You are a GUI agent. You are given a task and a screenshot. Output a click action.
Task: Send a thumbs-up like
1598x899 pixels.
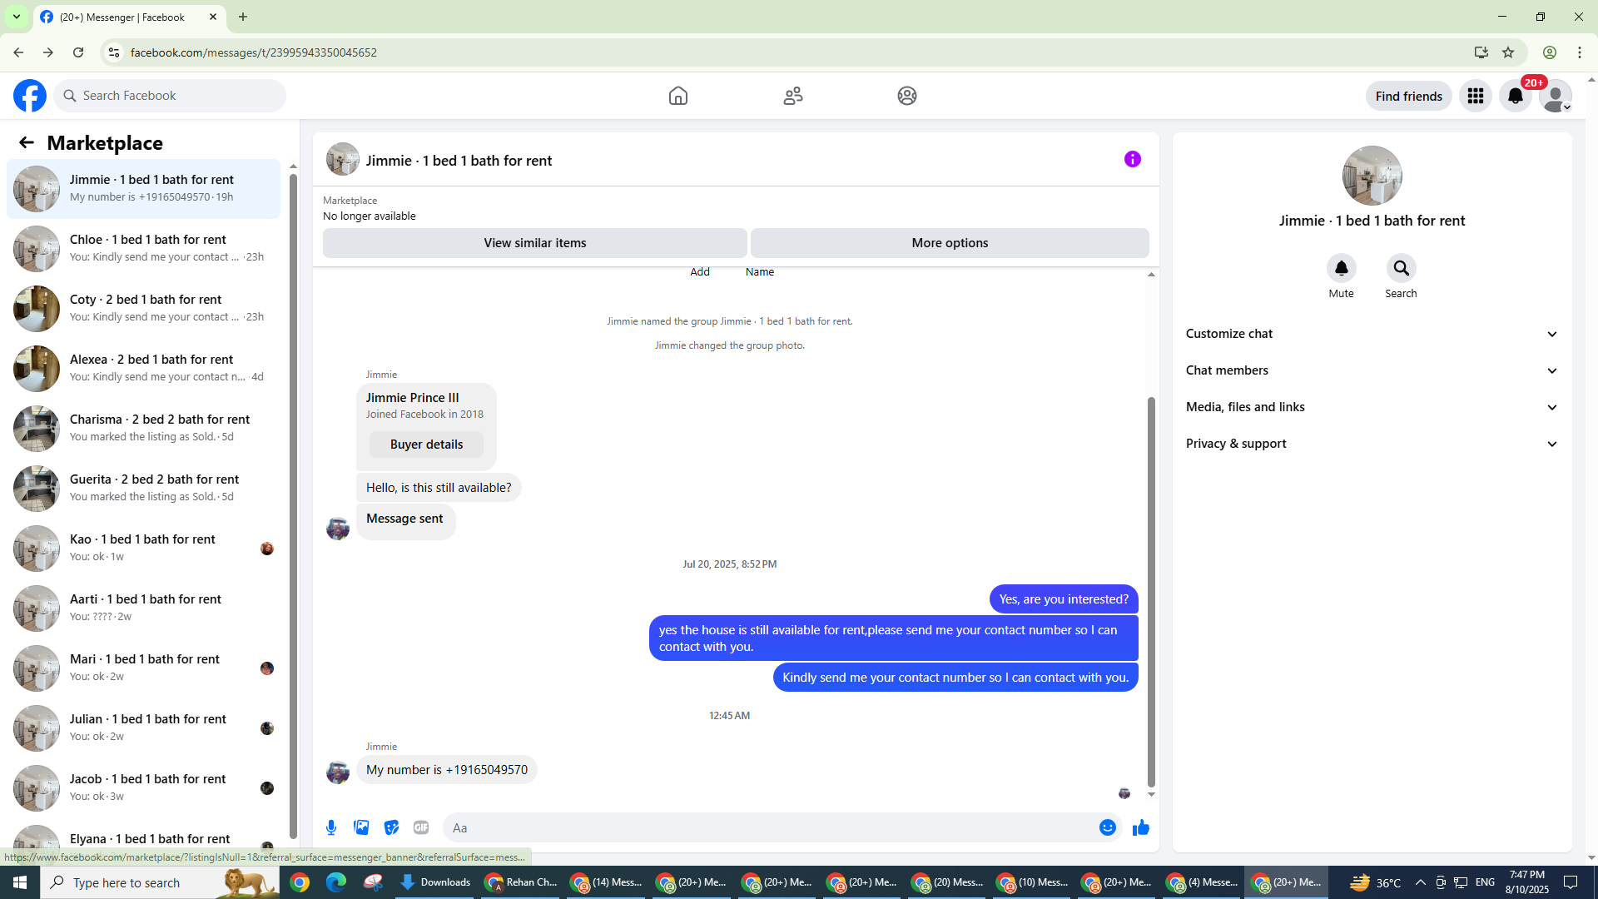(1140, 827)
